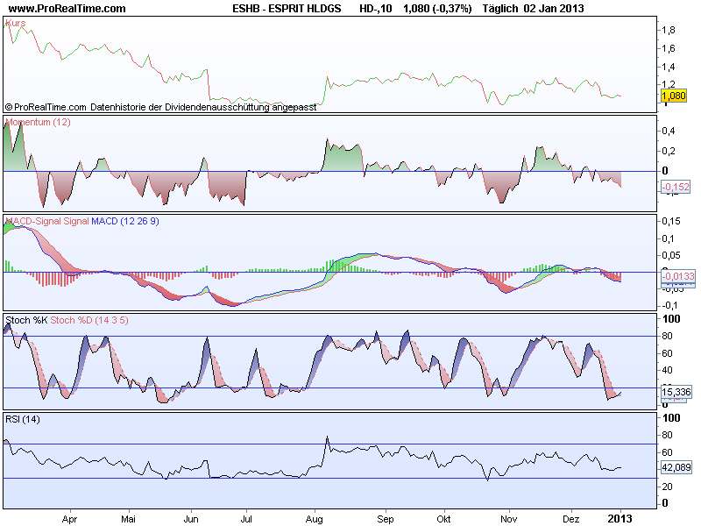Select the 15,336 stochastic value tag

[x=676, y=392]
